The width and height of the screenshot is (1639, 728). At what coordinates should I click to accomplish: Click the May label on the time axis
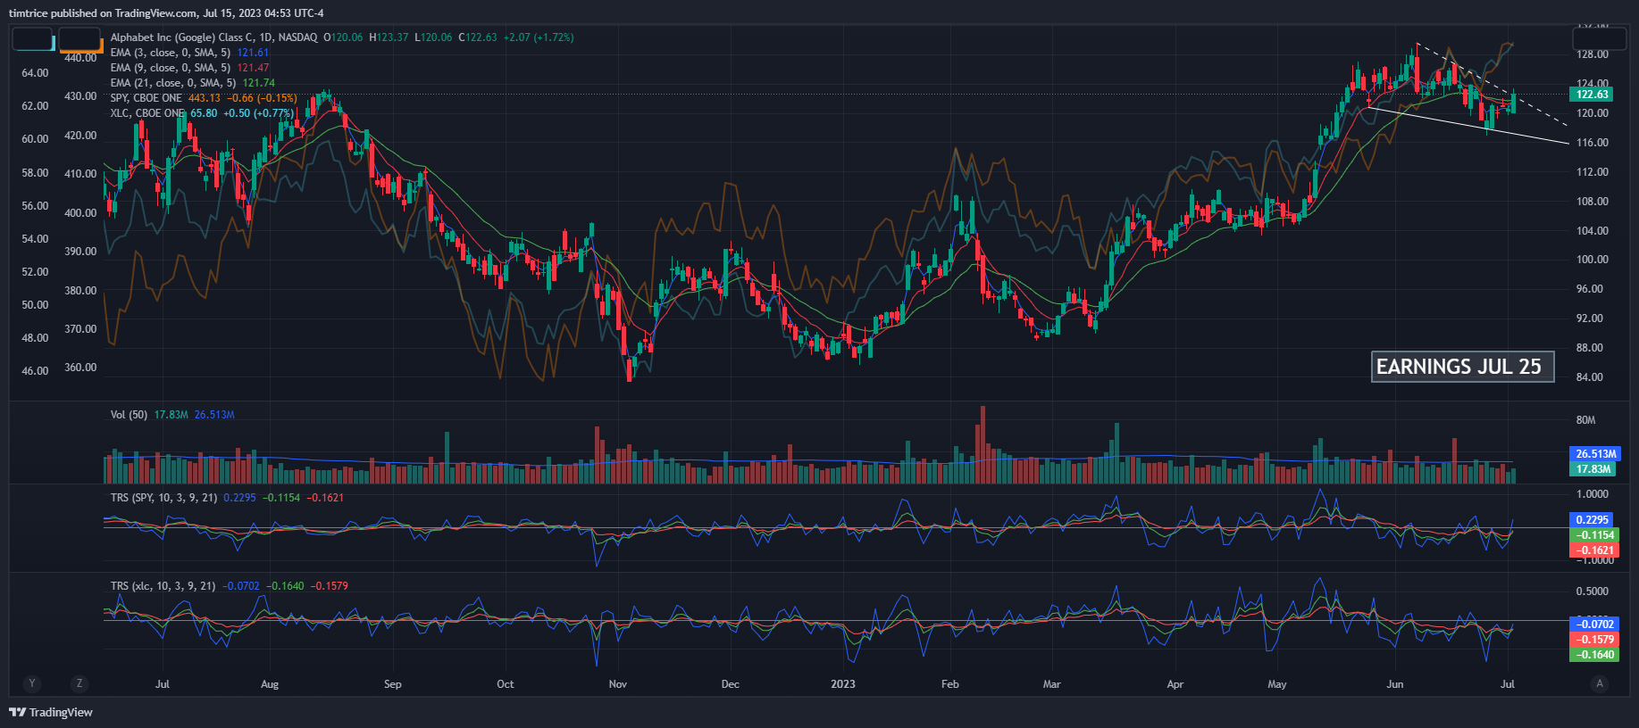pyautogui.click(x=1277, y=684)
